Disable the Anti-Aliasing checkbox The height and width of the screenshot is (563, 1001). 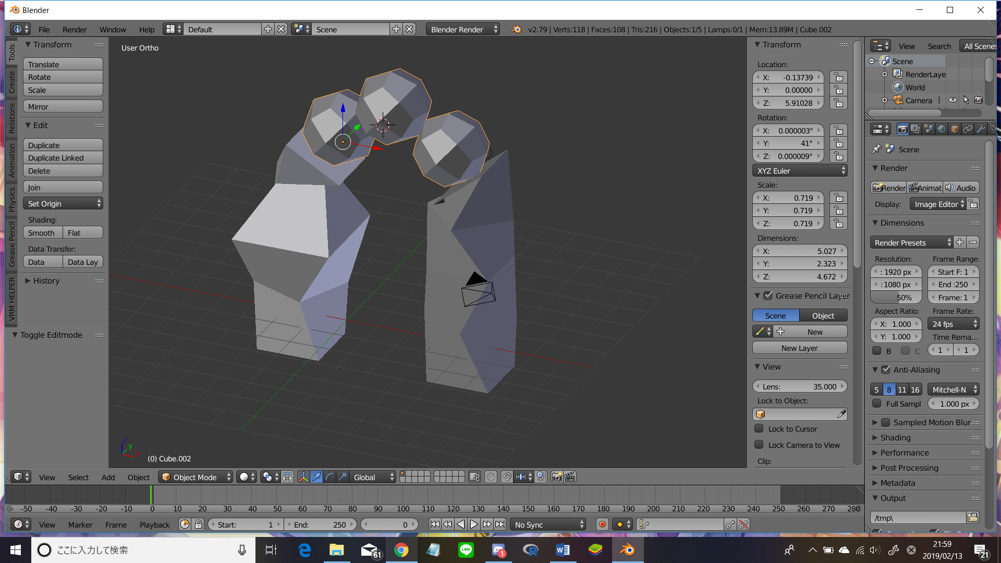click(x=886, y=370)
